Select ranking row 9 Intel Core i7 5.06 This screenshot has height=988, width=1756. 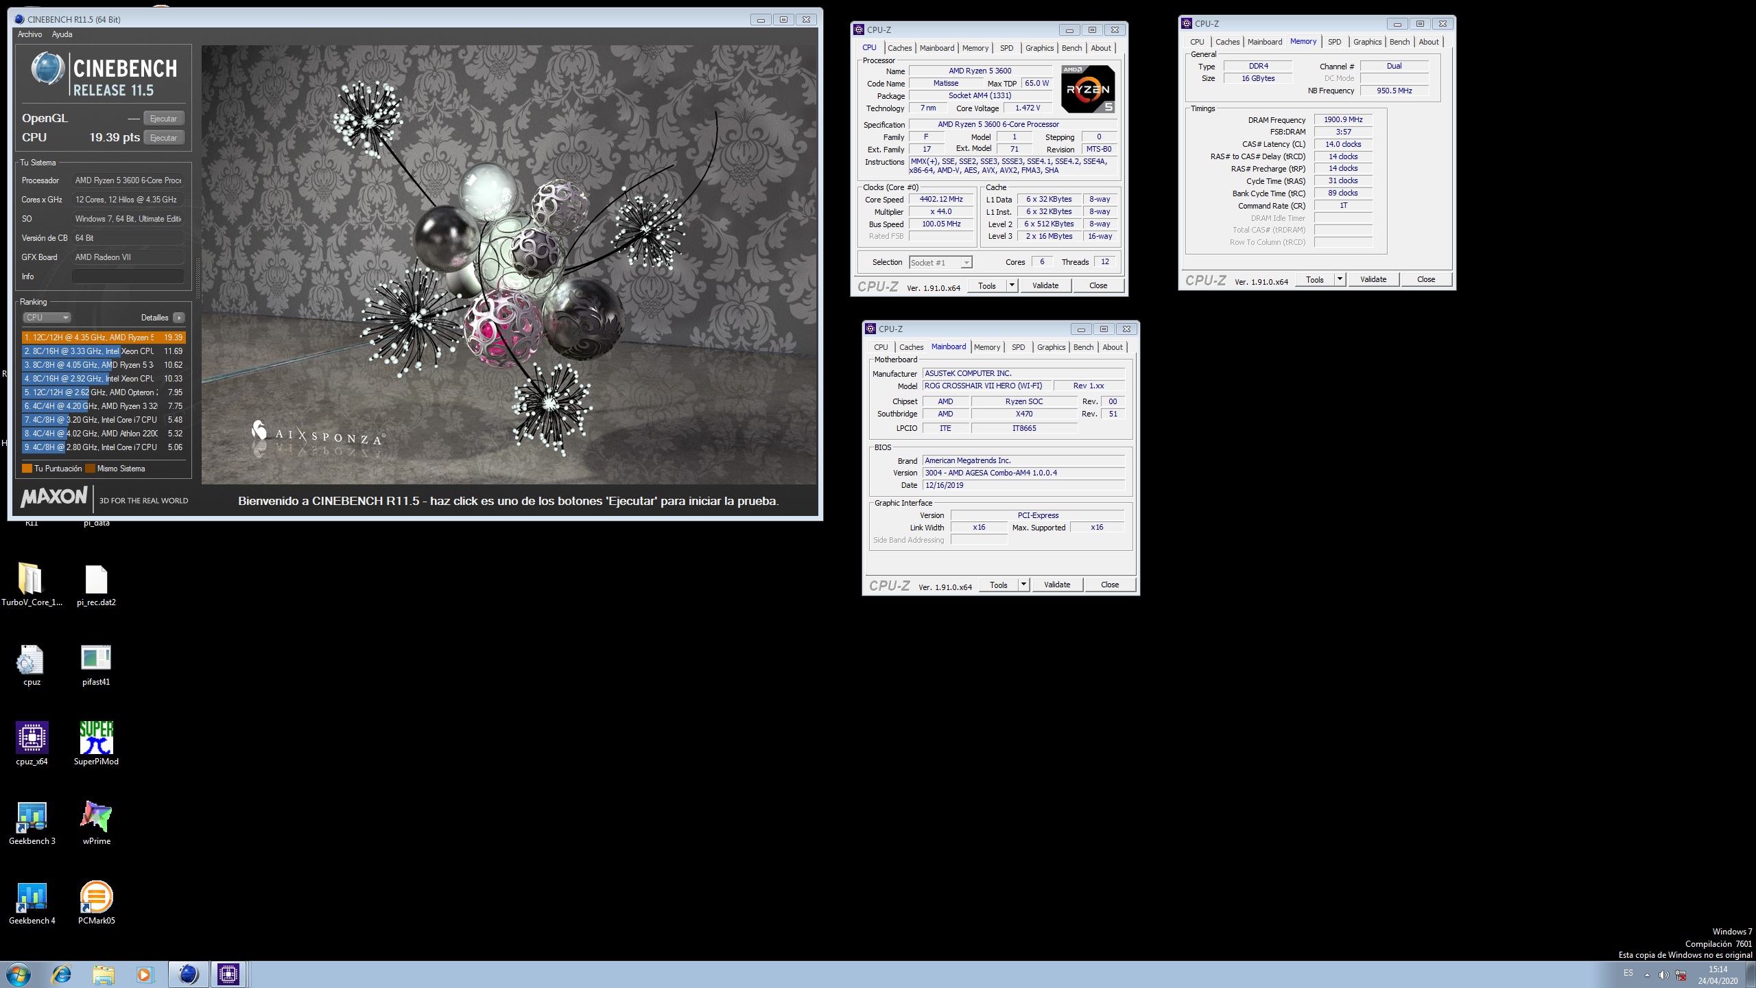[x=104, y=447]
